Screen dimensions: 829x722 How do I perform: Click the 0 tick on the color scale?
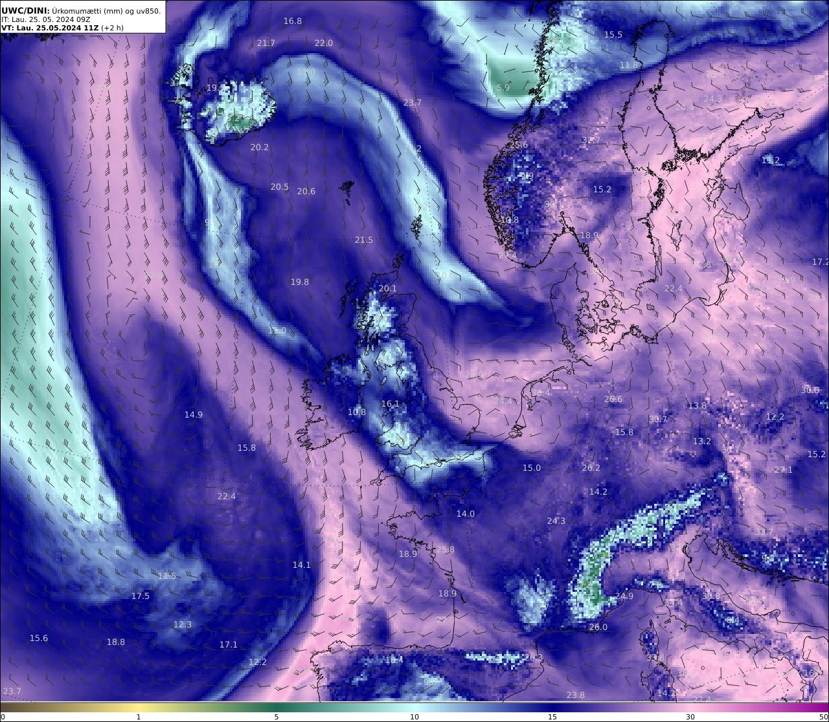point(3,717)
